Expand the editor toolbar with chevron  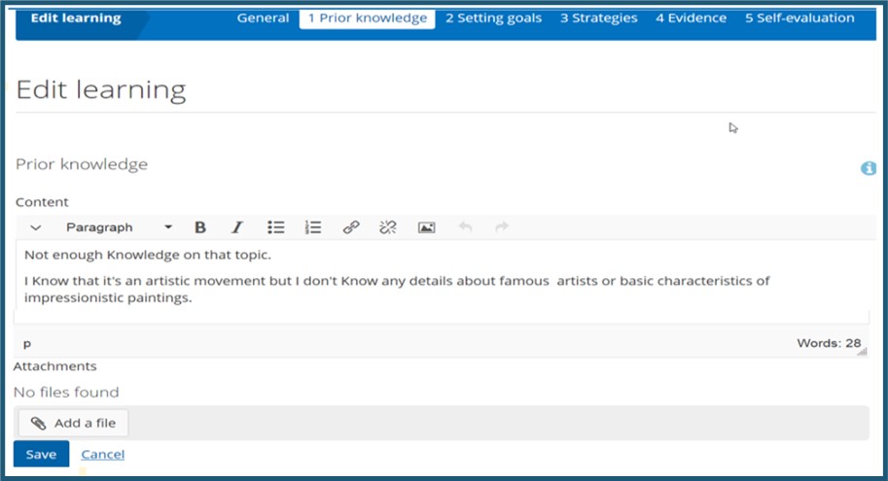(36, 227)
